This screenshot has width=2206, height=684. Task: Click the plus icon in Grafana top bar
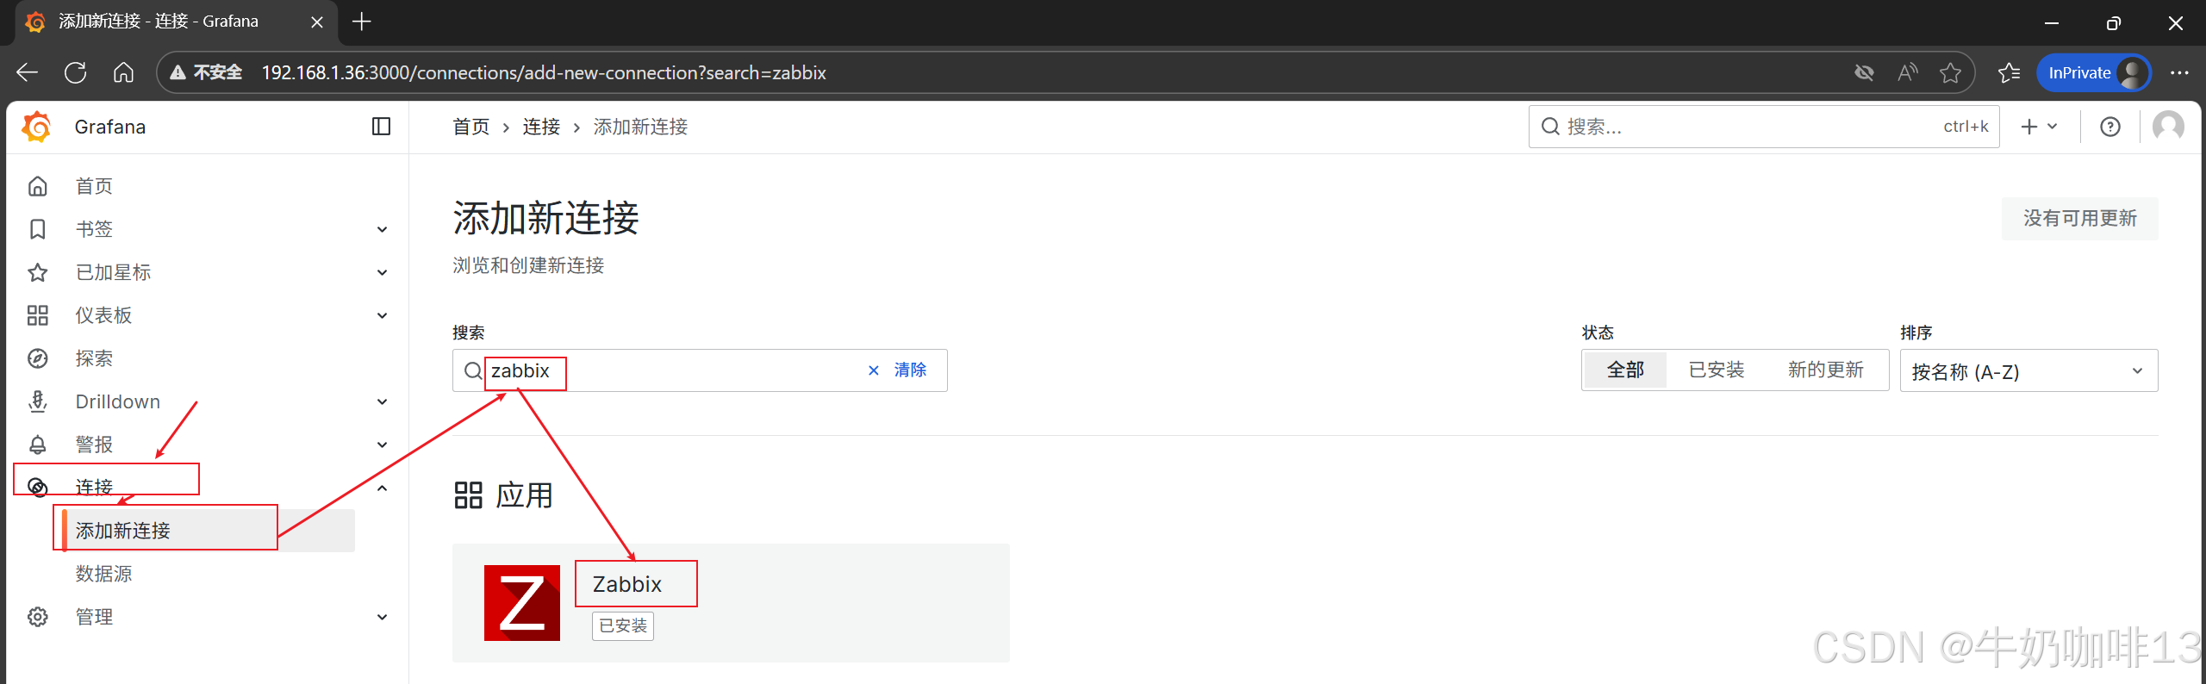[x=2029, y=127]
